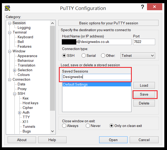Expand the Selection tree node
Image resolution: width=167 pixels, height=150 pixels.
click(15, 70)
